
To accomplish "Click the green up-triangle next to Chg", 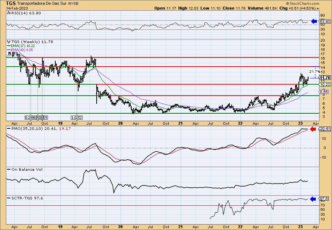I will coord(318,8).
